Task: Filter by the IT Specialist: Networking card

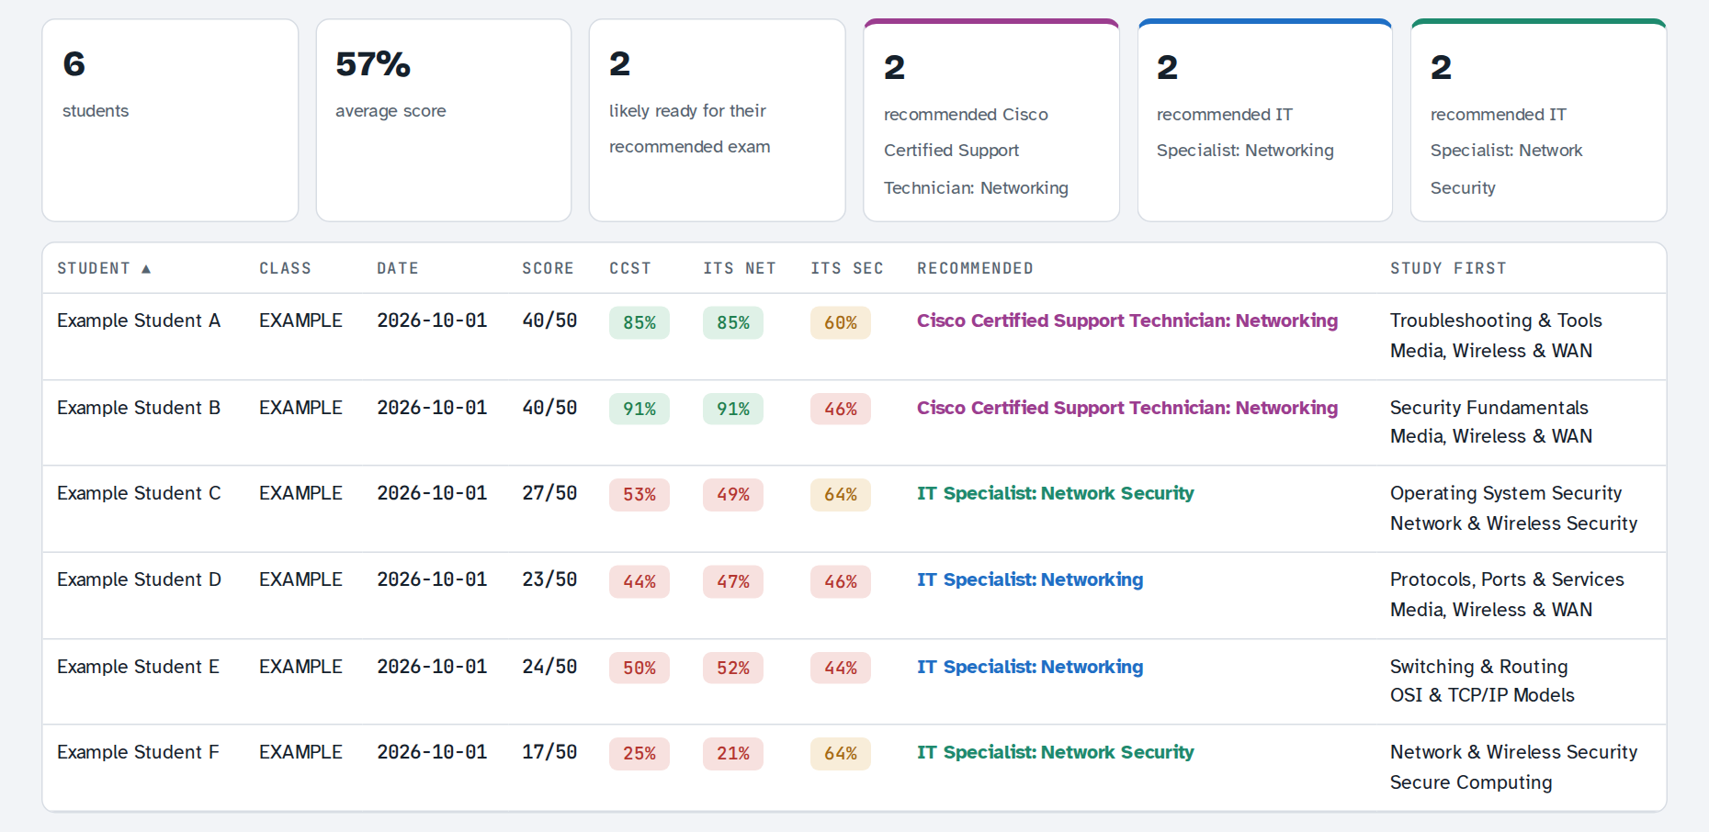Action: (x=1264, y=120)
